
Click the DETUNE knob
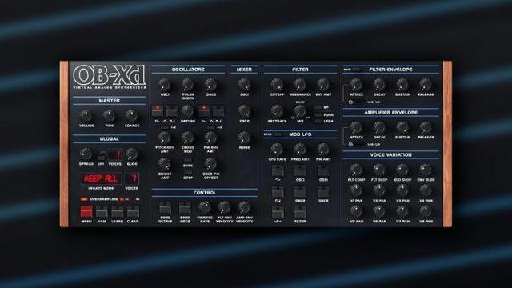pos(188,111)
